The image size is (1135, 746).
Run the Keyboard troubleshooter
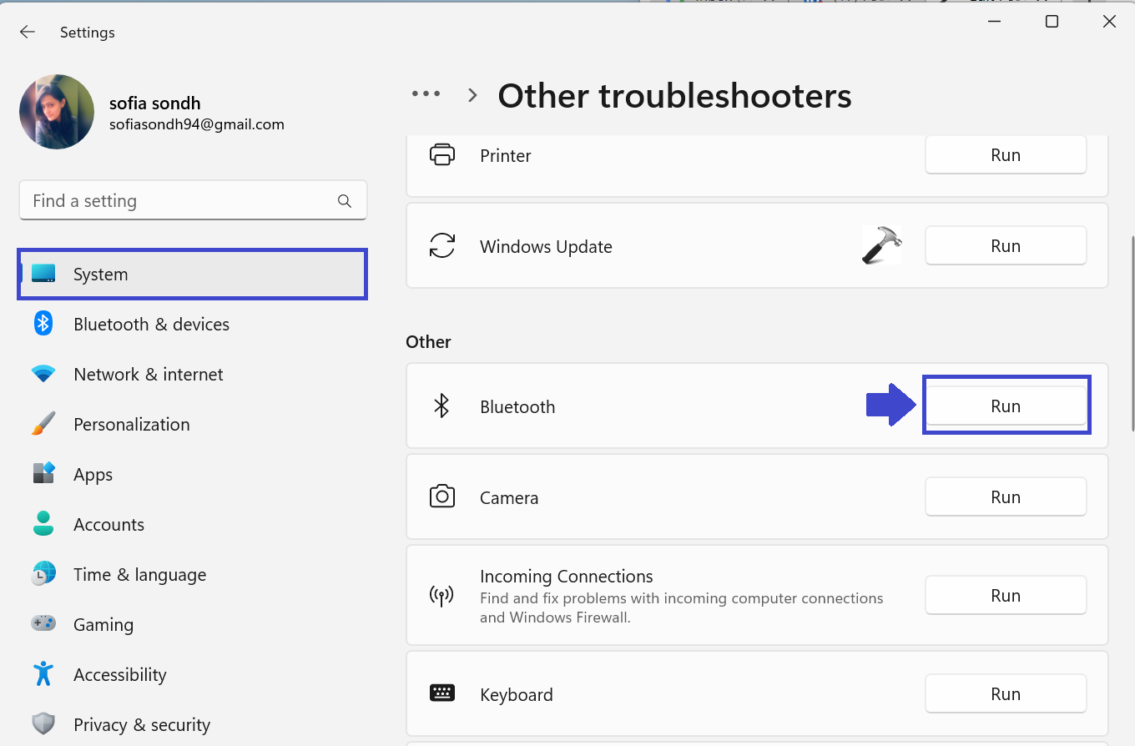(1006, 694)
